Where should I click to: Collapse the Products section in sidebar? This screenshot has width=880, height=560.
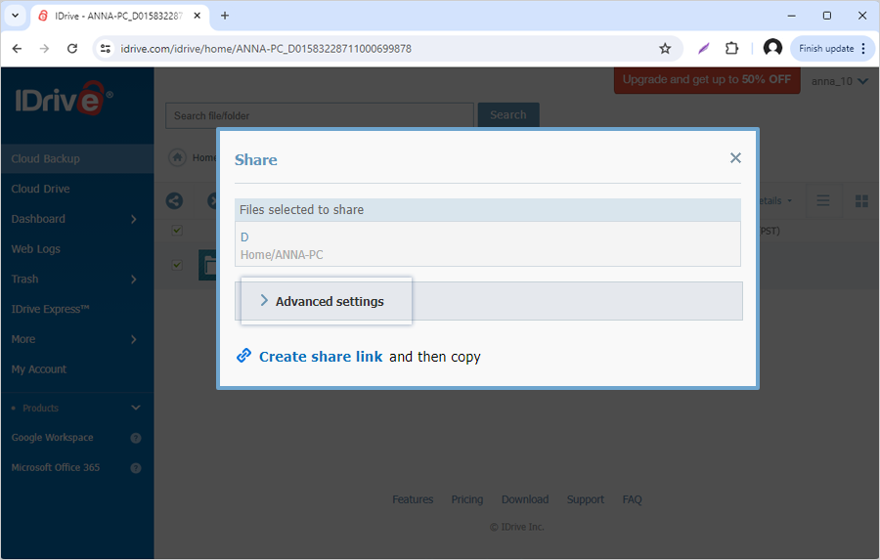[x=135, y=408]
